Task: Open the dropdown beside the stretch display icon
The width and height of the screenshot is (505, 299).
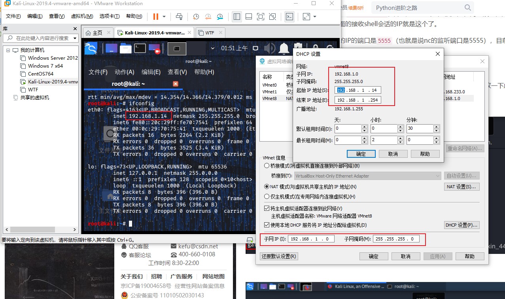Action: click(x=315, y=16)
